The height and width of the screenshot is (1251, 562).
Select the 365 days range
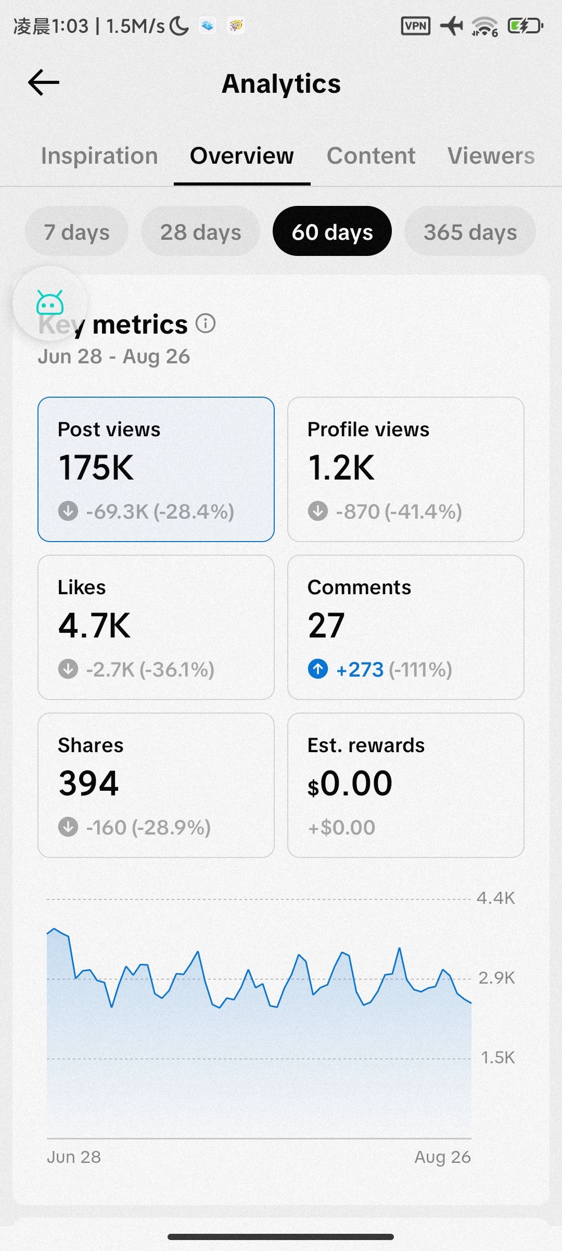tap(470, 231)
